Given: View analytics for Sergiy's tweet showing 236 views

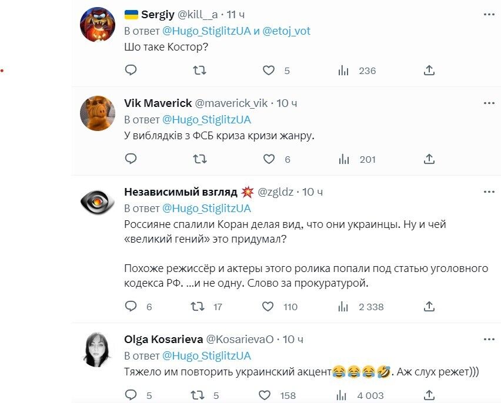Looking at the screenshot, I should (x=342, y=70).
